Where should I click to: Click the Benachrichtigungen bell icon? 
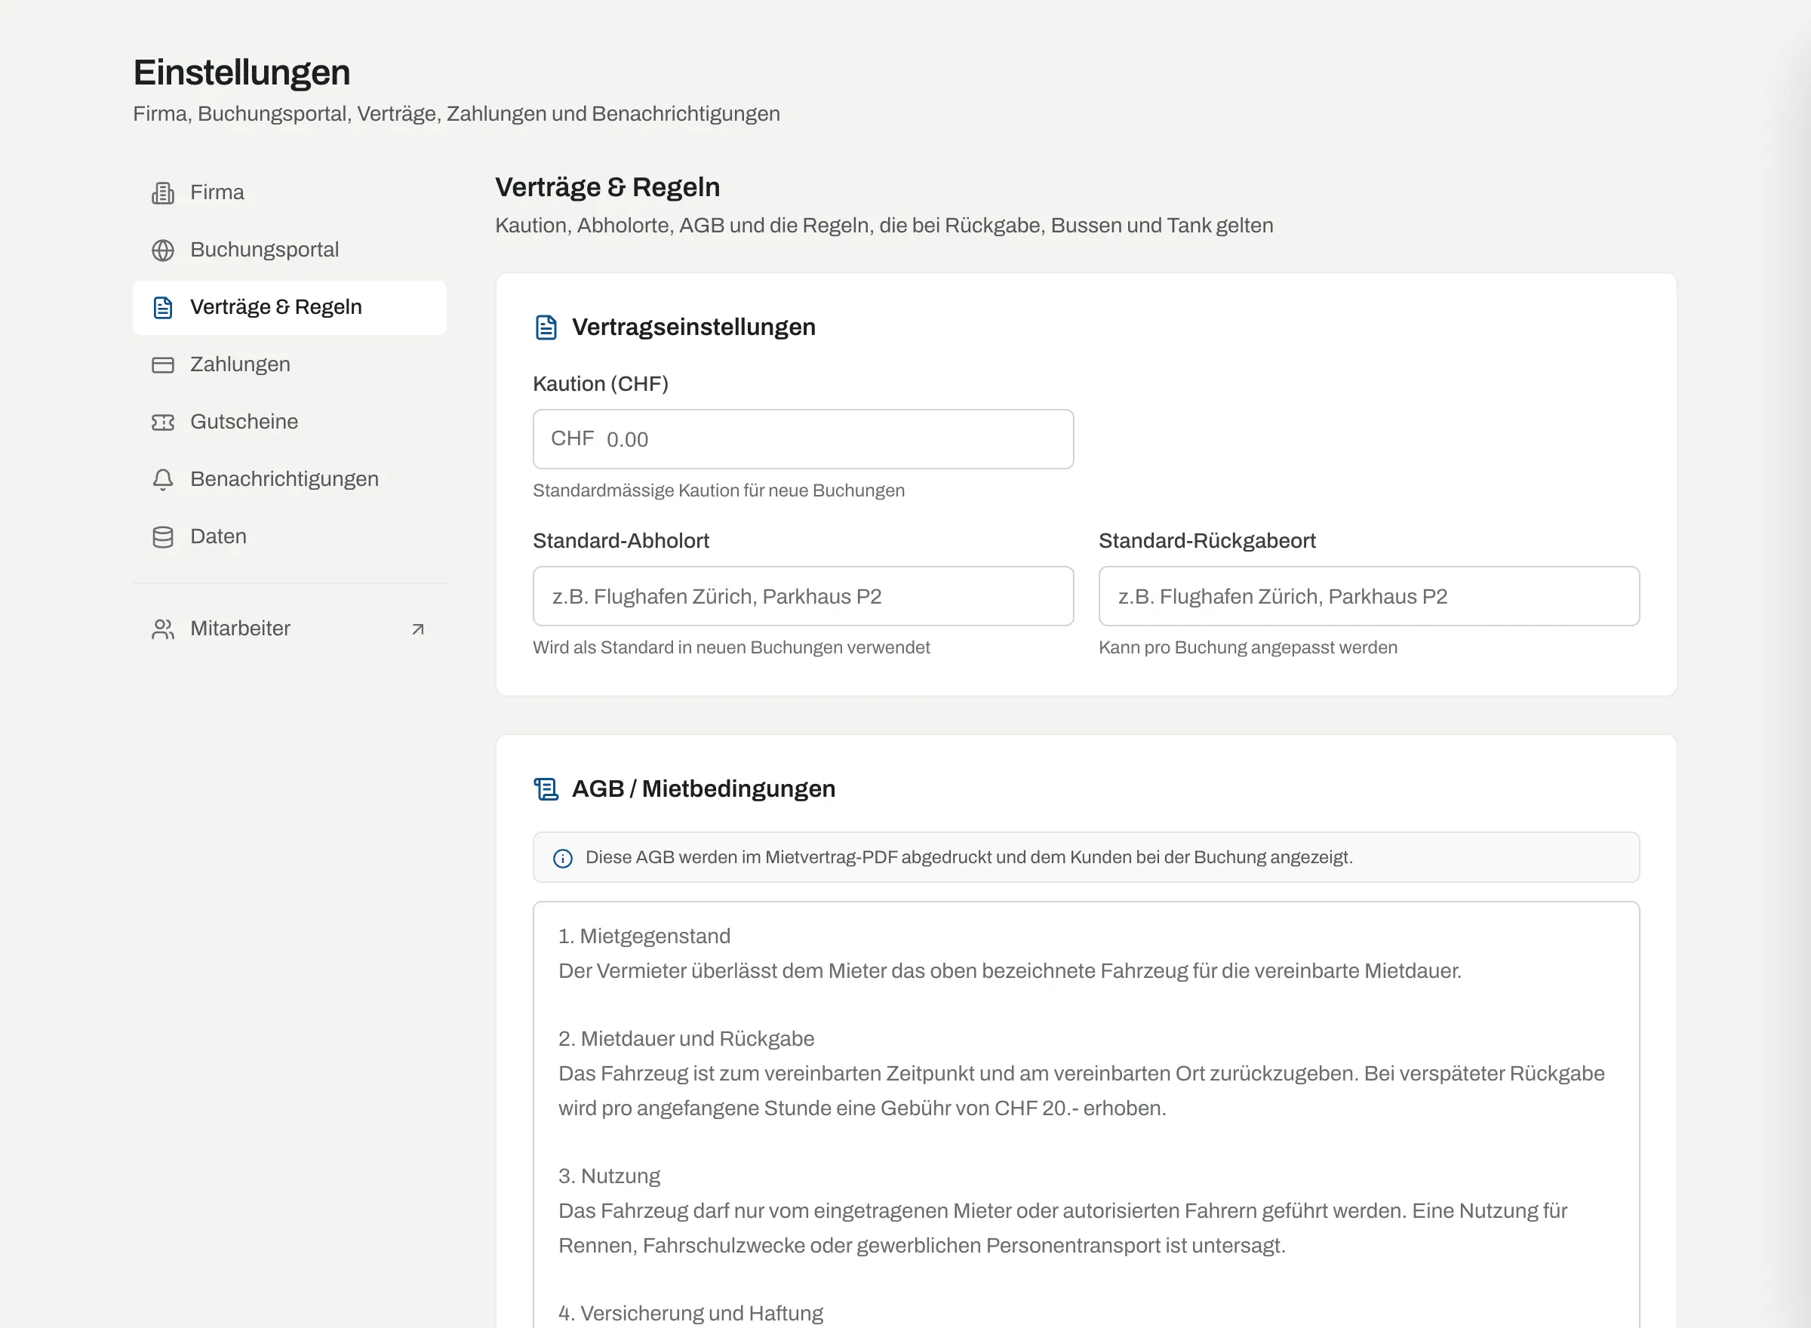pyautogui.click(x=163, y=480)
